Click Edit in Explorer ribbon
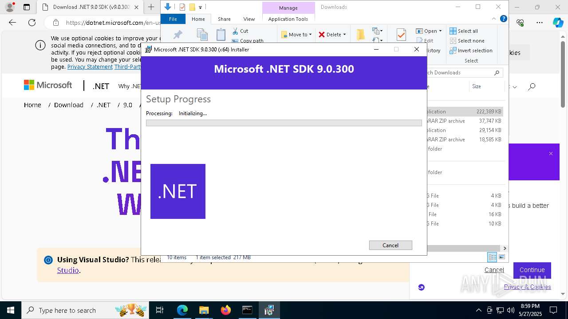The height and width of the screenshot is (319, 568). click(425, 41)
